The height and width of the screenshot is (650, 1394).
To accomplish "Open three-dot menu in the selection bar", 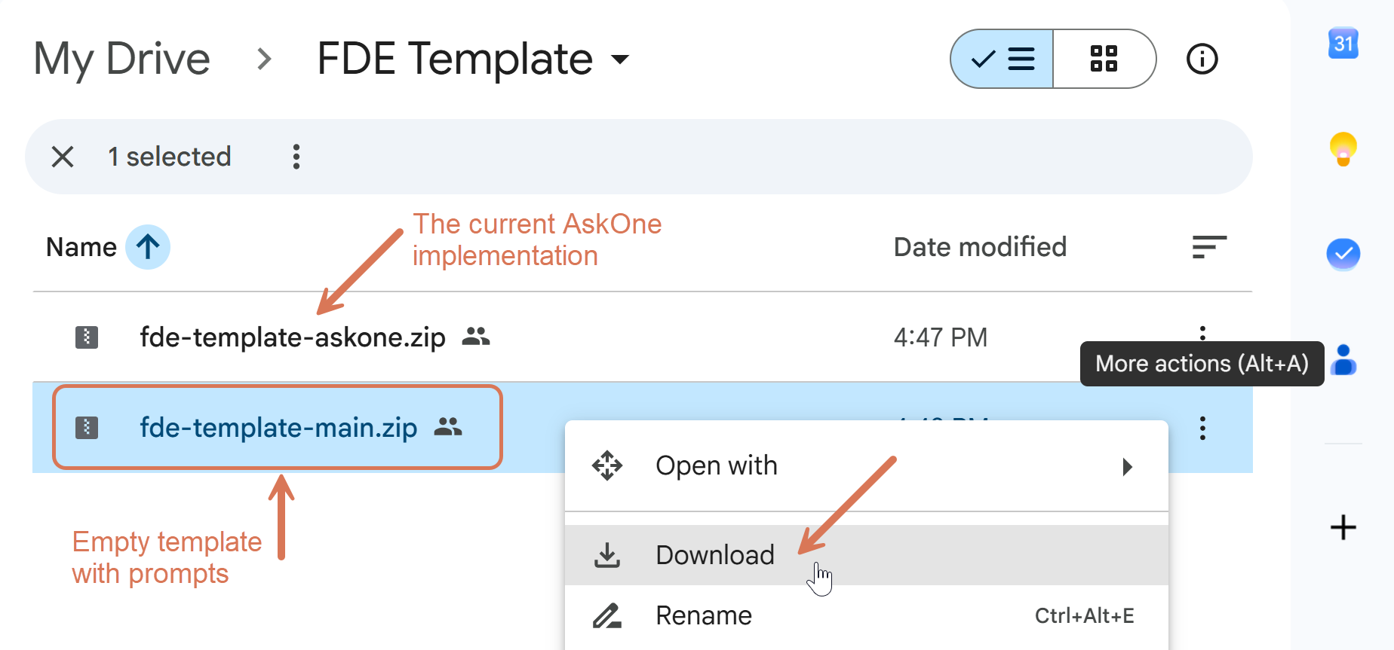I will 296,157.
